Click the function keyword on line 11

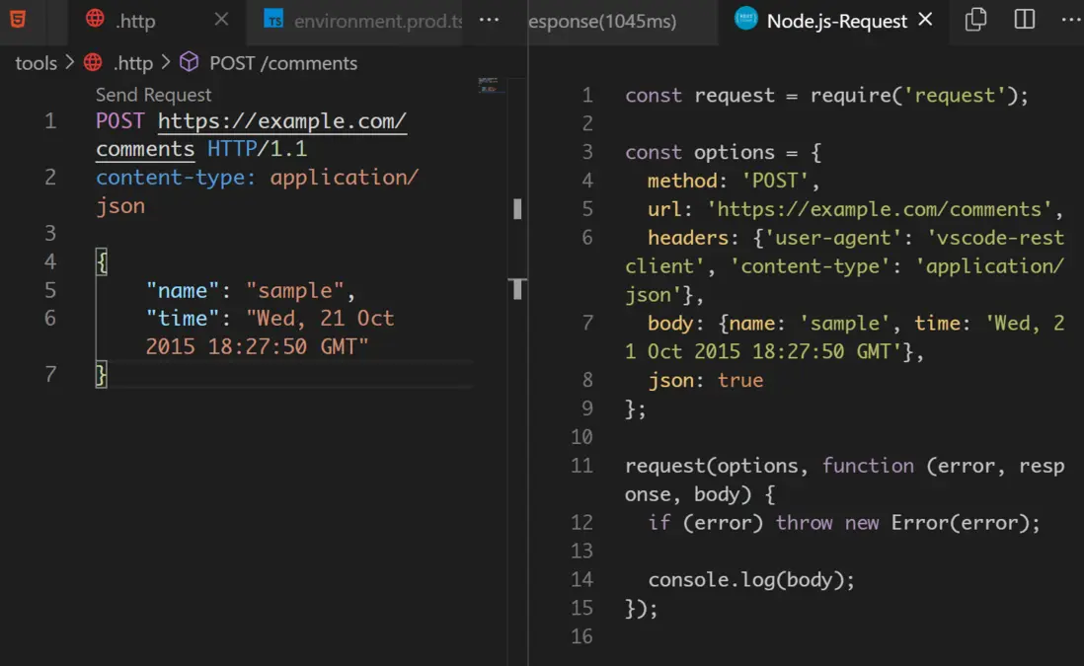(868, 467)
